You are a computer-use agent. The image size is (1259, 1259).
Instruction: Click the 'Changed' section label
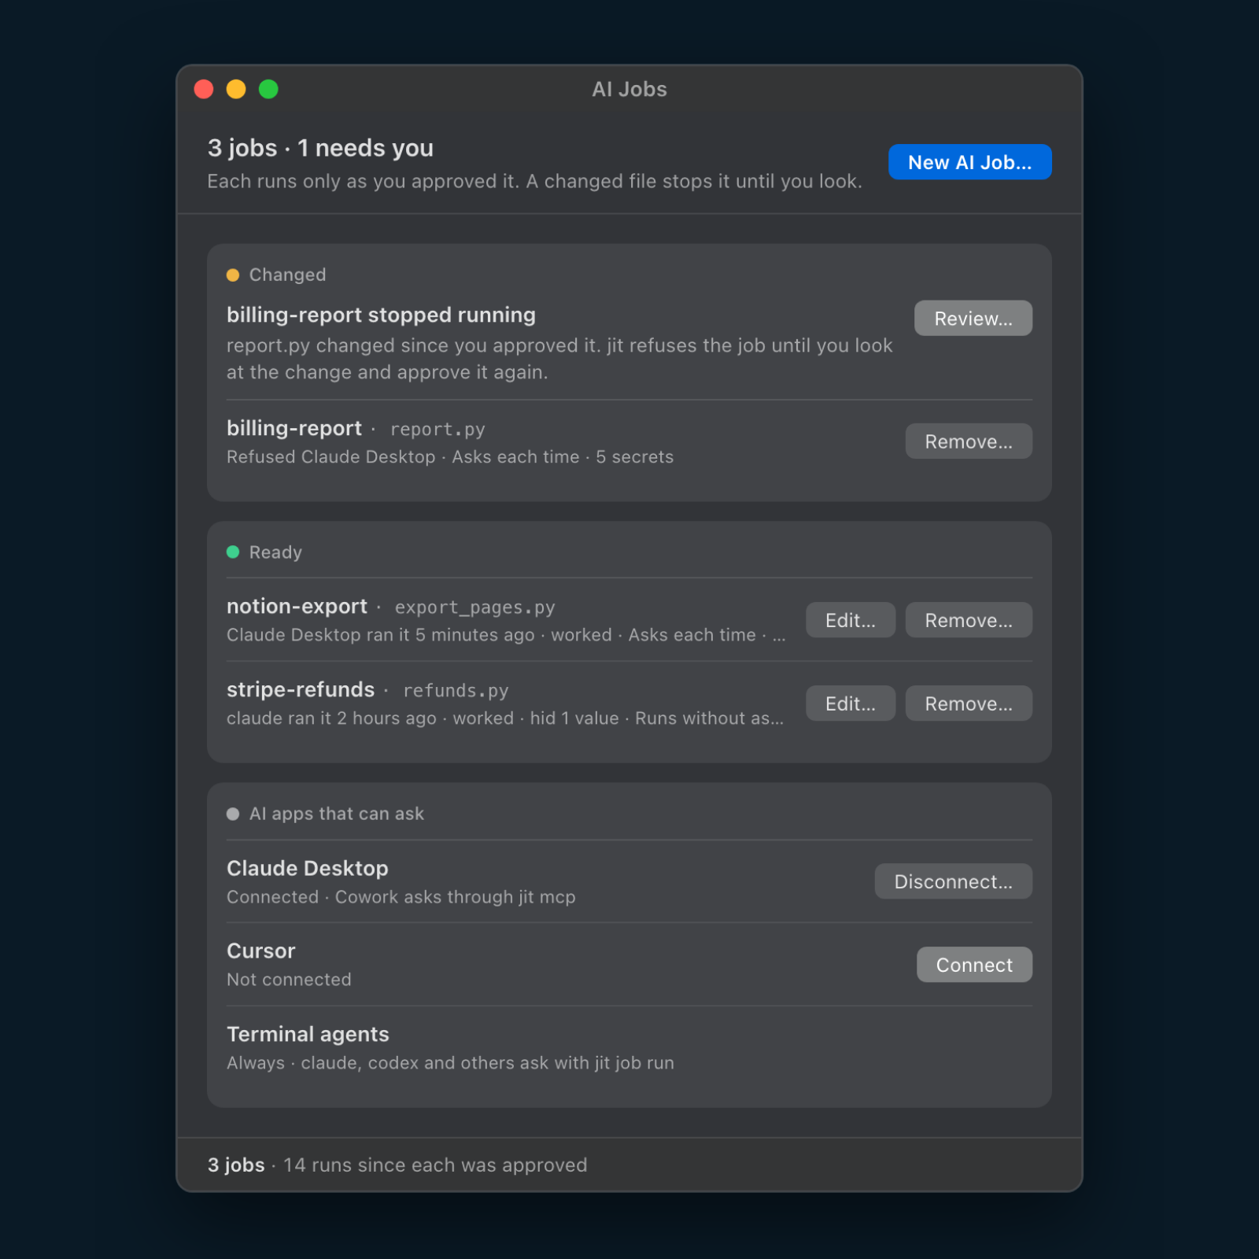click(287, 275)
